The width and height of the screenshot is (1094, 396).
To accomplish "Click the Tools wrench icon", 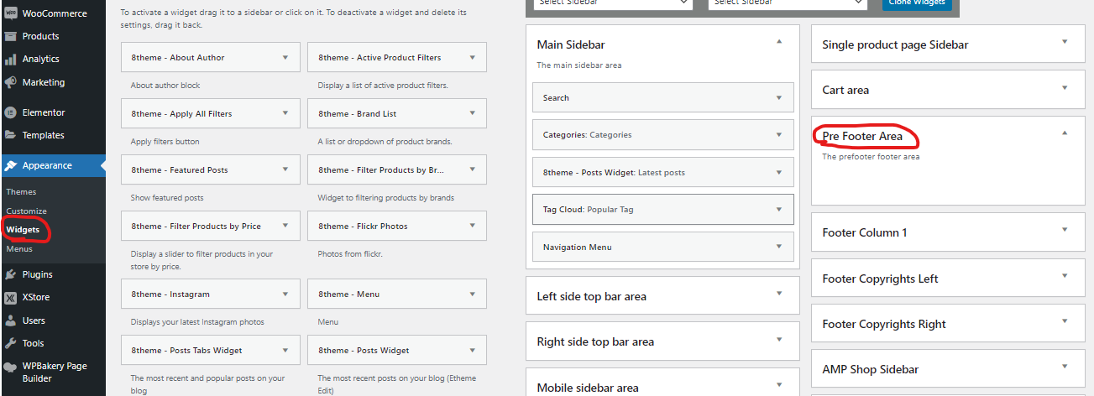I will click(10, 343).
